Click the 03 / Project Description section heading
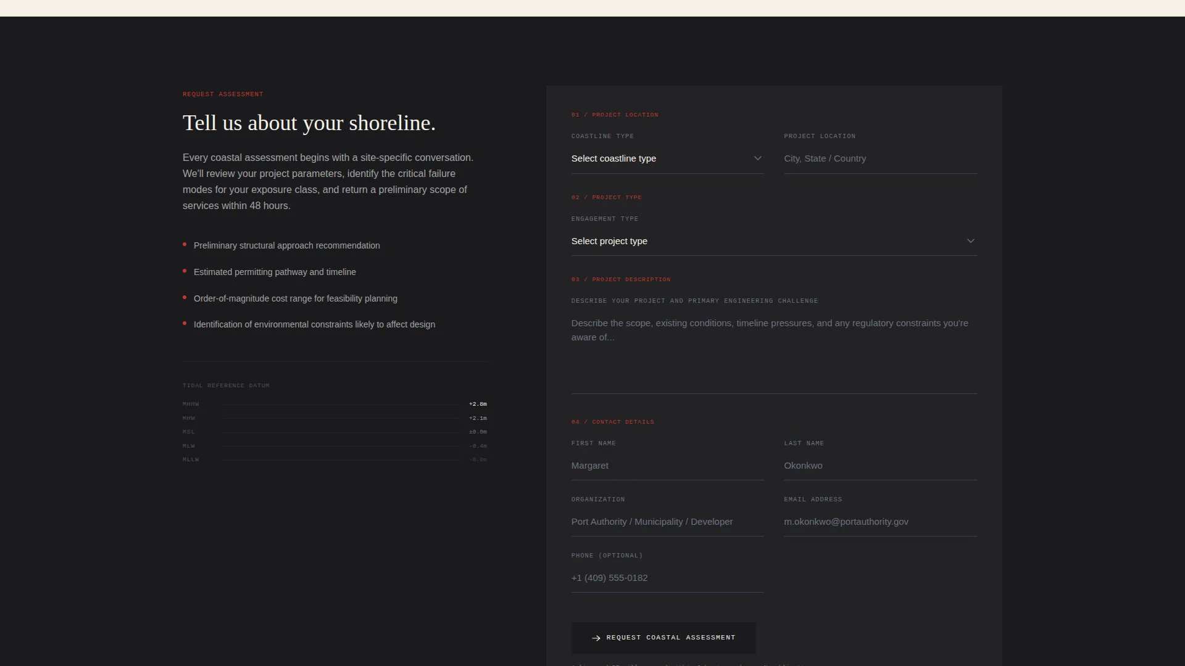This screenshot has width=1185, height=666. tap(621, 279)
